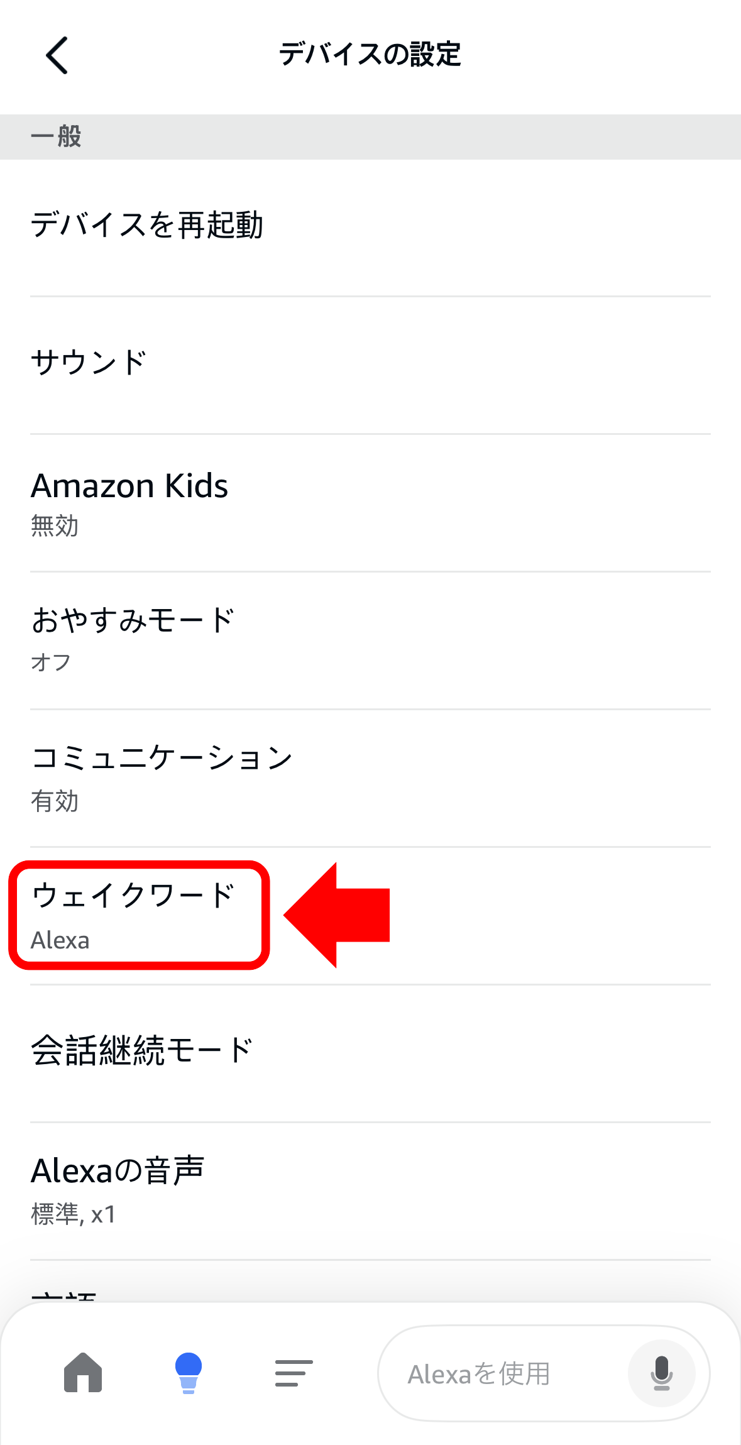
Task: Tap the back chevron arrow
Action: 57,55
